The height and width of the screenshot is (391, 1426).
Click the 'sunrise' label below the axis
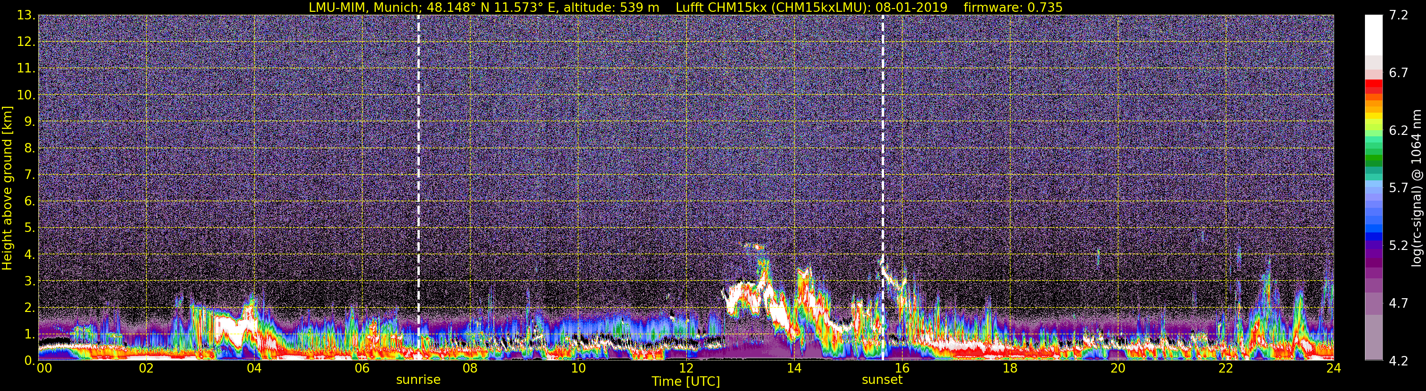[418, 380]
